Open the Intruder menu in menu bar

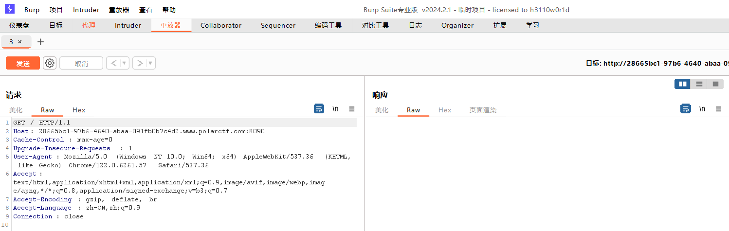point(86,10)
